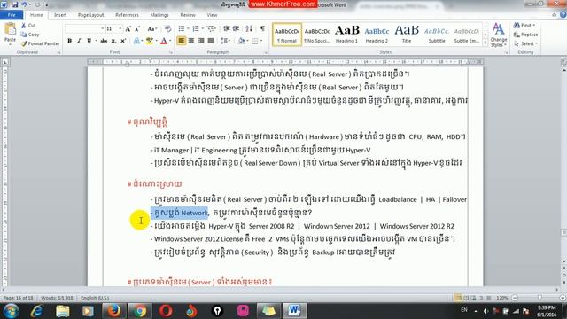Image resolution: width=567 pixels, height=319 pixels.
Task: Apply the Subtitle style
Action: pos(437,35)
